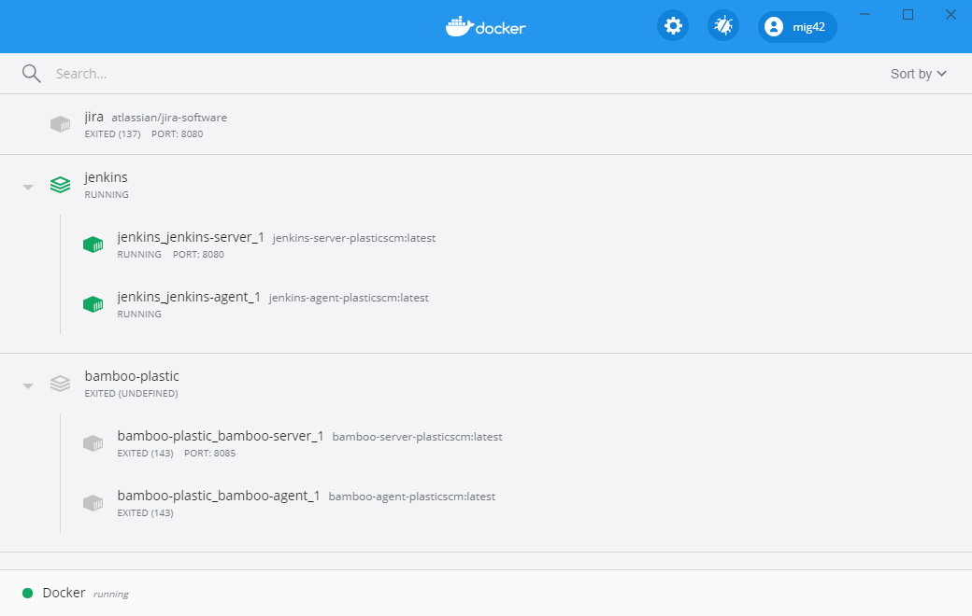Click jenkins_jenkins-server_1 container icon
The height and width of the screenshot is (616, 972).
[x=93, y=245]
